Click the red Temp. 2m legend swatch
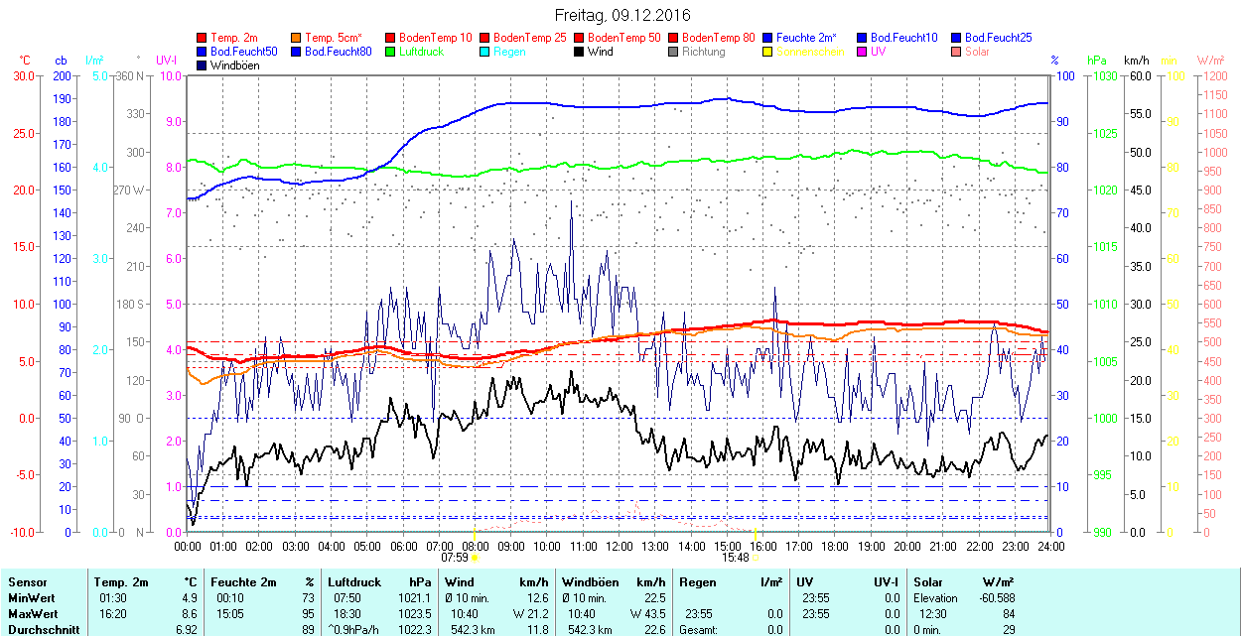 coord(203,38)
